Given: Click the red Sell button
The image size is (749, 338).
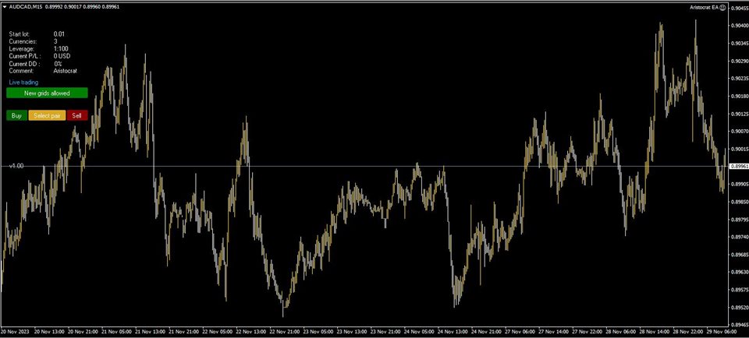Looking at the screenshot, I should [77, 115].
